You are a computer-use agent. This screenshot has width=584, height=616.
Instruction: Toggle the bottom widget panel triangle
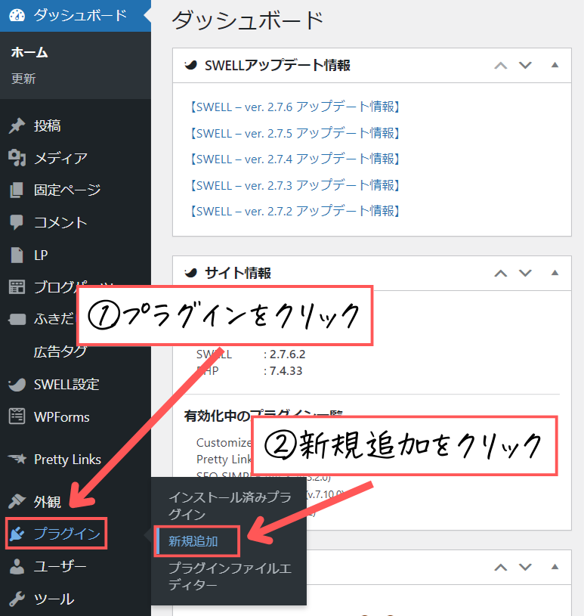[555, 567]
